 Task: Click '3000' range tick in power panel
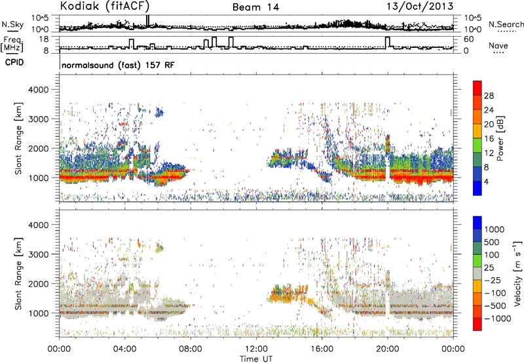(38, 119)
